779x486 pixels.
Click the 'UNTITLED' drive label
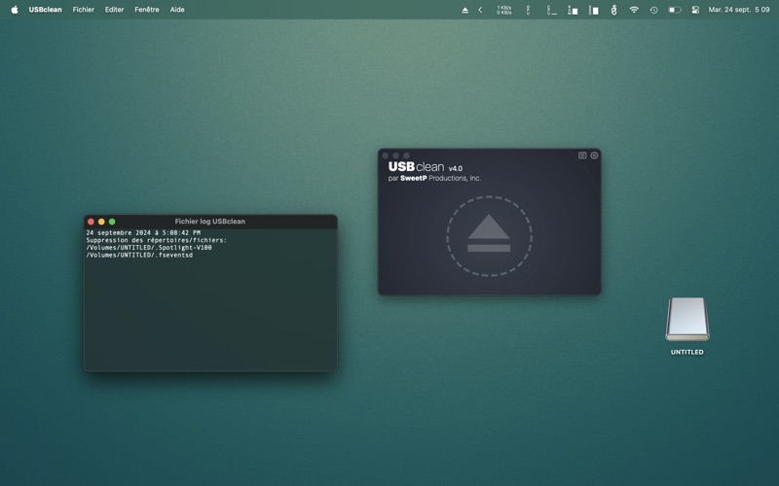(x=687, y=352)
